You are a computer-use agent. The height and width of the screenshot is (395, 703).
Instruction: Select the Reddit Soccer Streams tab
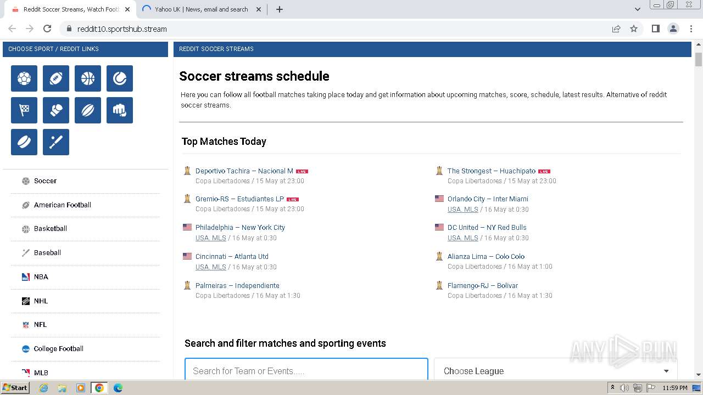click(71, 9)
